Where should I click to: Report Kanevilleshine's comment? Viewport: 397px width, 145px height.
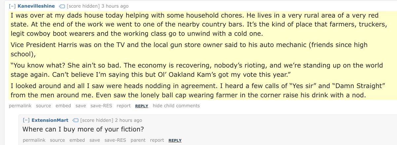tap(124, 106)
